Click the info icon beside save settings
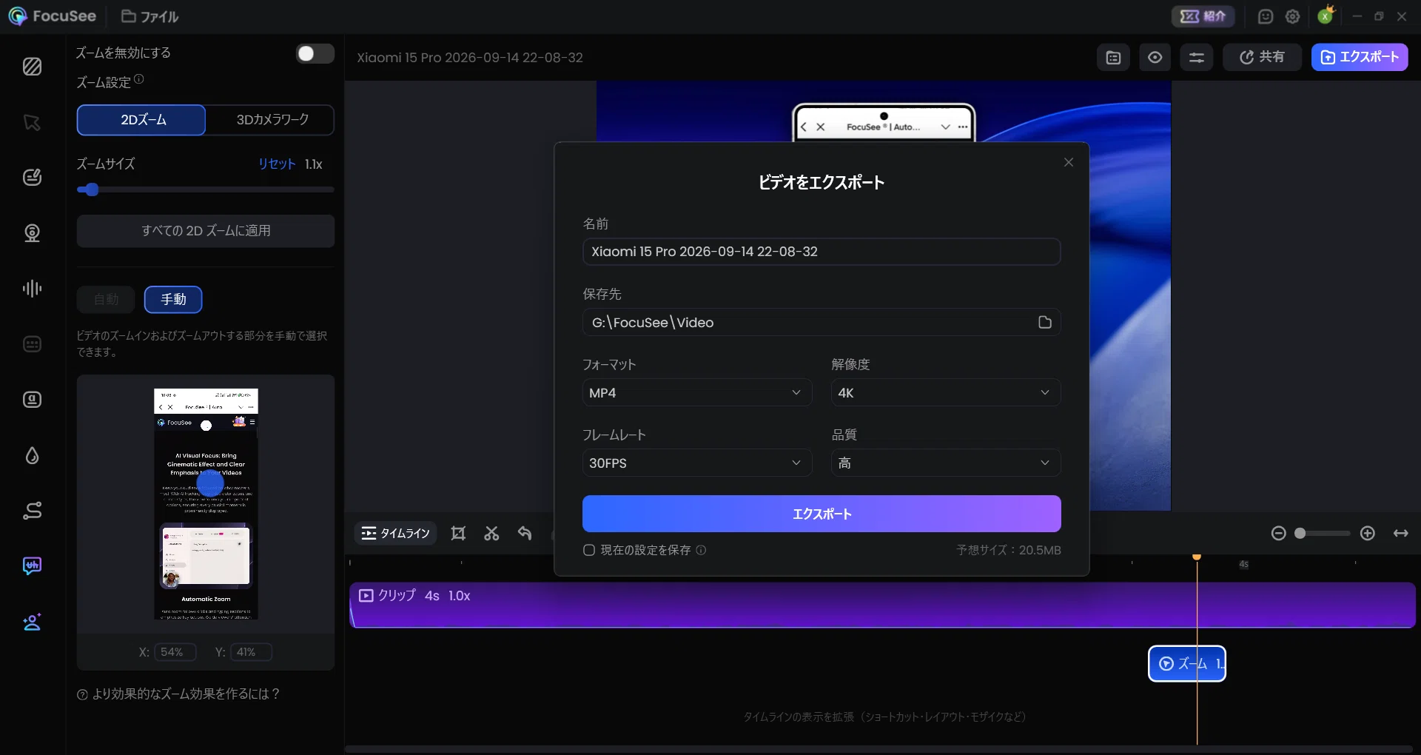 click(701, 550)
